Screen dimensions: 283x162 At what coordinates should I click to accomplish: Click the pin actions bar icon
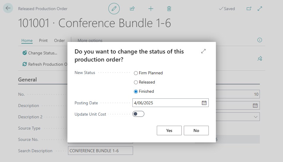(260, 59)
